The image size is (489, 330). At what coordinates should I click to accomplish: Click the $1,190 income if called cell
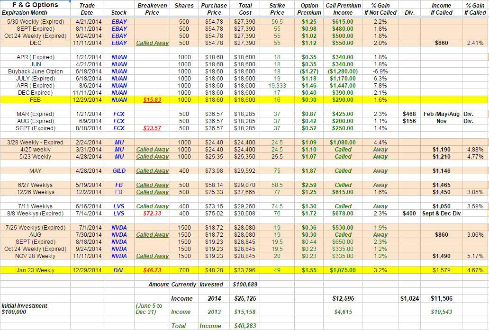[441, 150]
